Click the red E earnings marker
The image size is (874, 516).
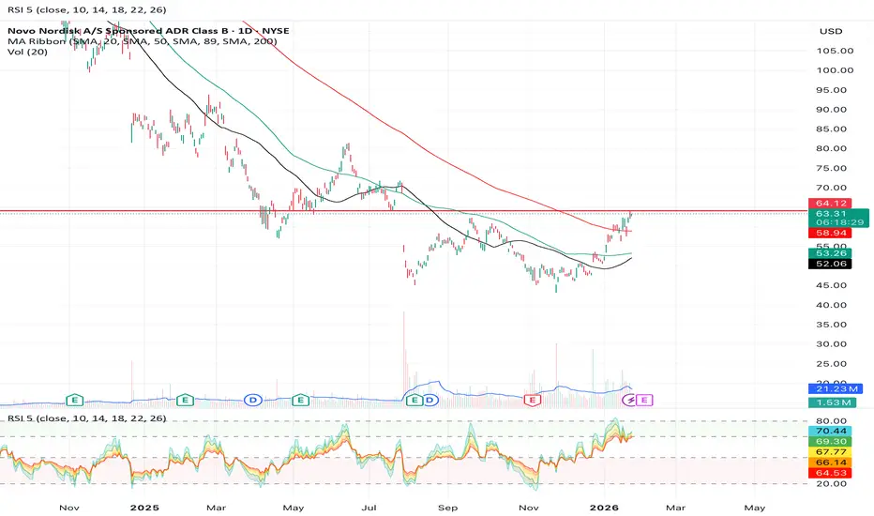pyautogui.click(x=533, y=400)
